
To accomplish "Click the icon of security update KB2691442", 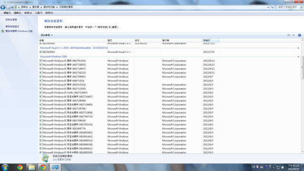I will coord(41,136).
